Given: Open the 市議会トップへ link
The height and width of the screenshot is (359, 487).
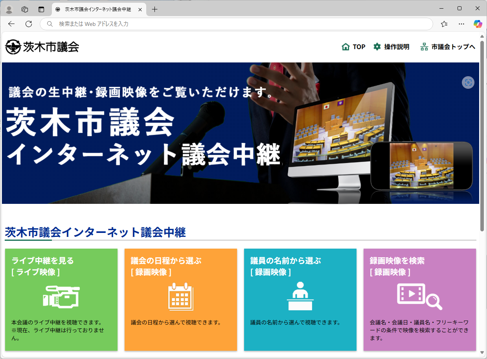Looking at the screenshot, I should pyautogui.click(x=453, y=47).
